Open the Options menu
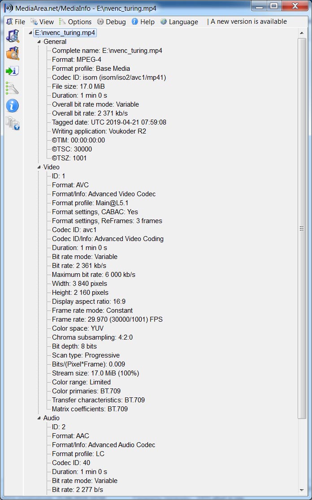 pyautogui.click(x=75, y=22)
